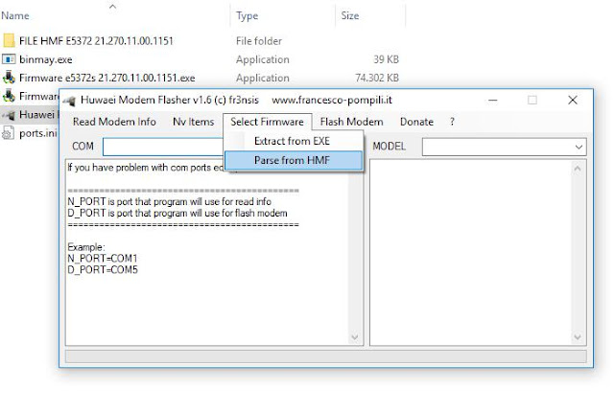Click the ports.ini file icon
This screenshot has width=614, height=412.
9,133
